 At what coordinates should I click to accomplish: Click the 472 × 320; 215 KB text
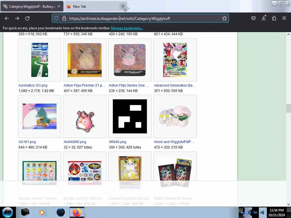pyautogui.click(x=168, y=147)
